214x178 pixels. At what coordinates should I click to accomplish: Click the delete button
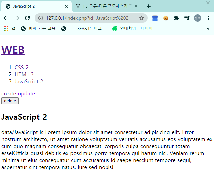(x=10, y=101)
